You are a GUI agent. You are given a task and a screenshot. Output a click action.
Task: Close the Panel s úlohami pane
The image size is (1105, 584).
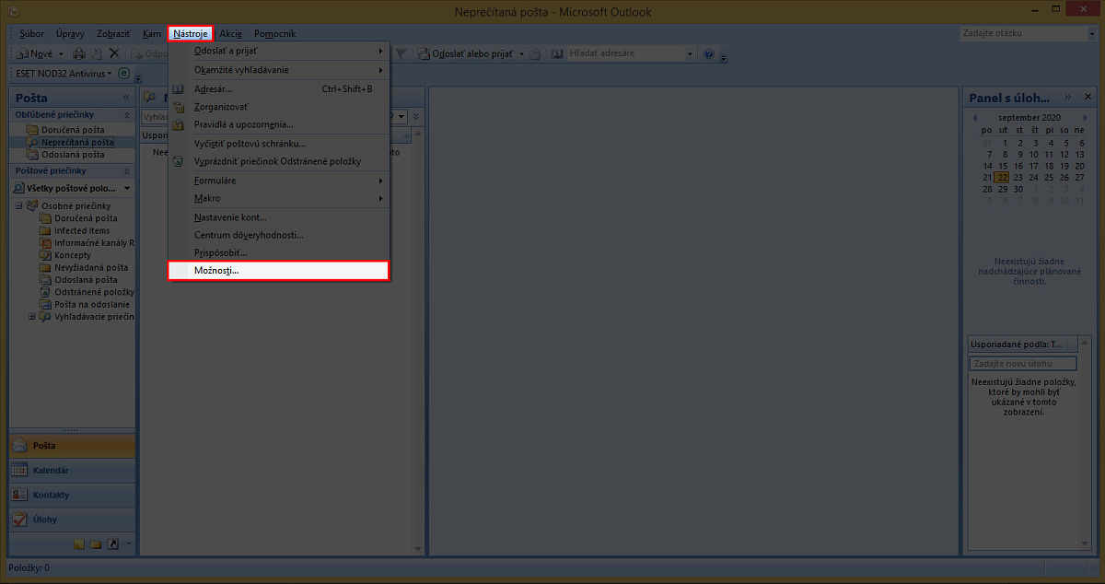pyautogui.click(x=1088, y=97)
